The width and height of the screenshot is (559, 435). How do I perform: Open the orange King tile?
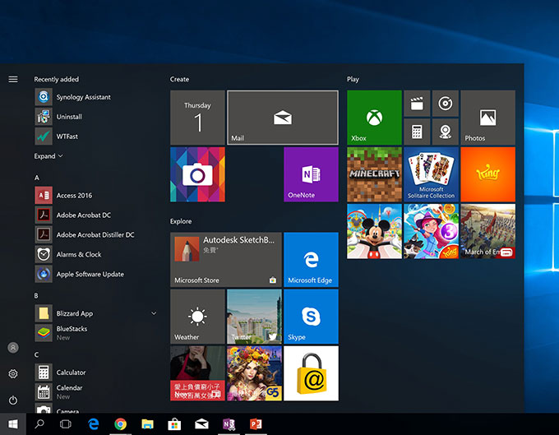point(488,174)
